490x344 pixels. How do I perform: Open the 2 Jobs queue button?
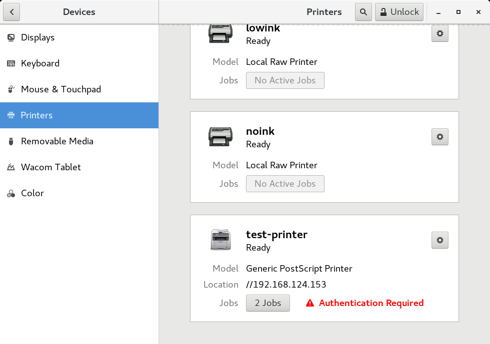[x=268, y=303]
